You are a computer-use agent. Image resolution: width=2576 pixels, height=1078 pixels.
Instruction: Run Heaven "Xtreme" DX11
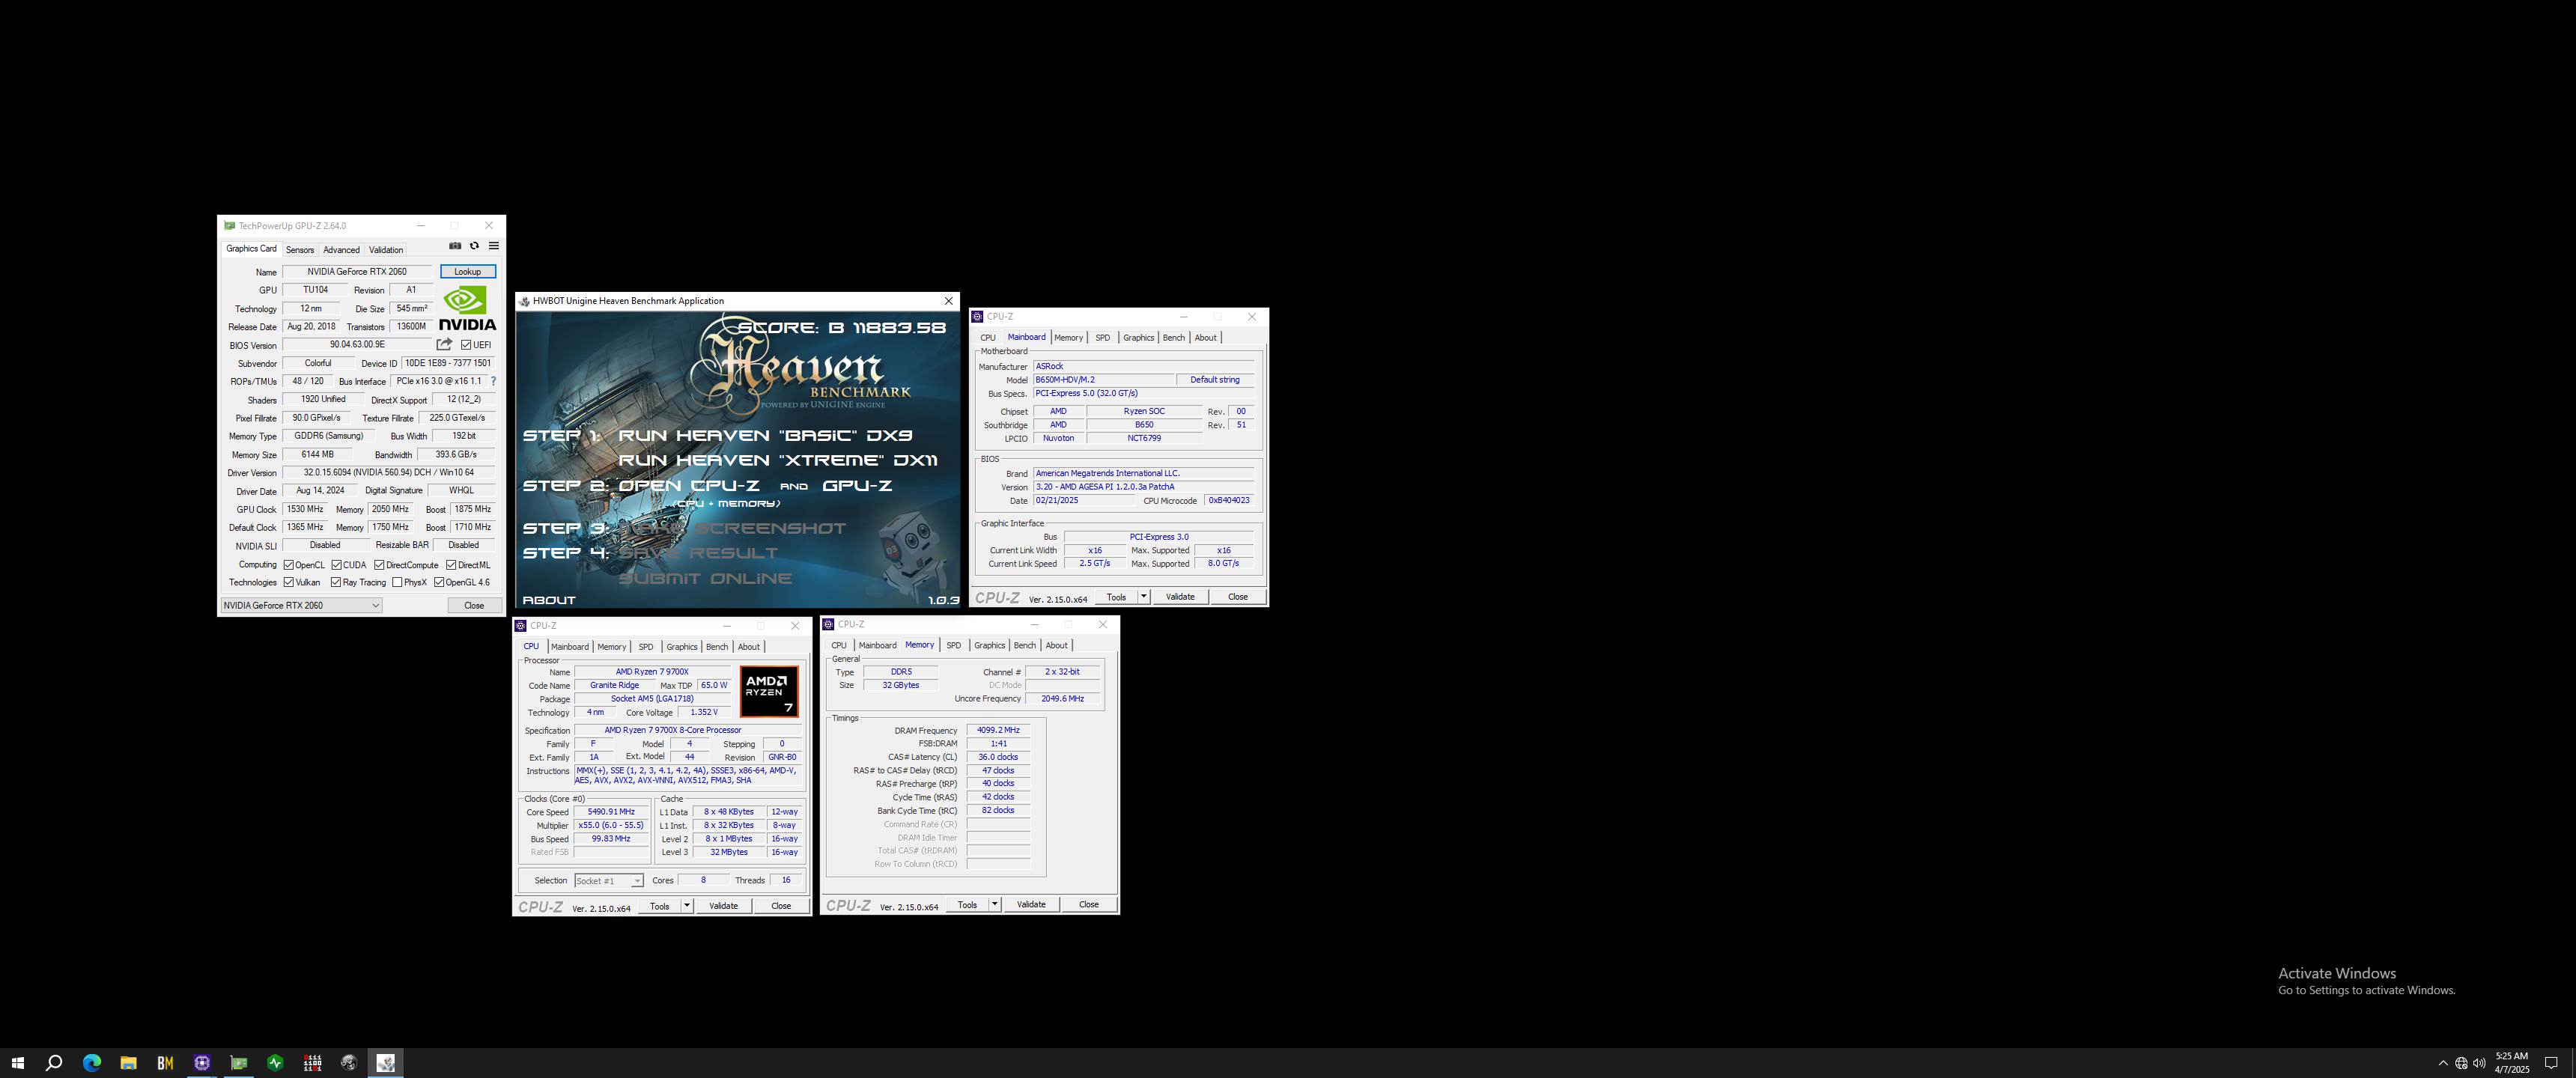(x=778, y=461)
